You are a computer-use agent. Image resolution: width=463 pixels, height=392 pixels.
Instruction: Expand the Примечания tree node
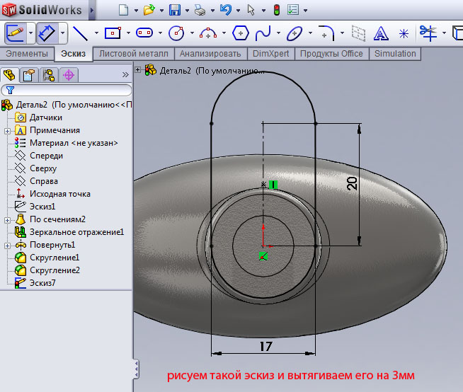7,130
